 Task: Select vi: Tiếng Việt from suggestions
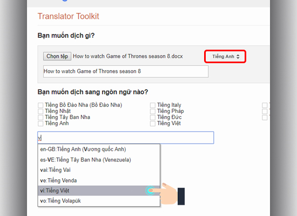click(99, 191)
